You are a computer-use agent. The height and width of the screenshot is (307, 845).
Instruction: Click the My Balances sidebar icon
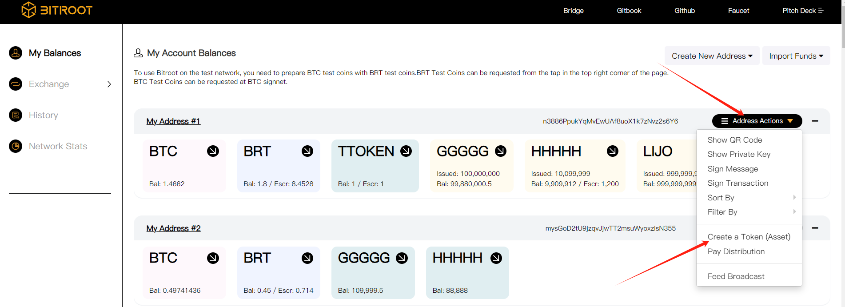tap(16, 53)
